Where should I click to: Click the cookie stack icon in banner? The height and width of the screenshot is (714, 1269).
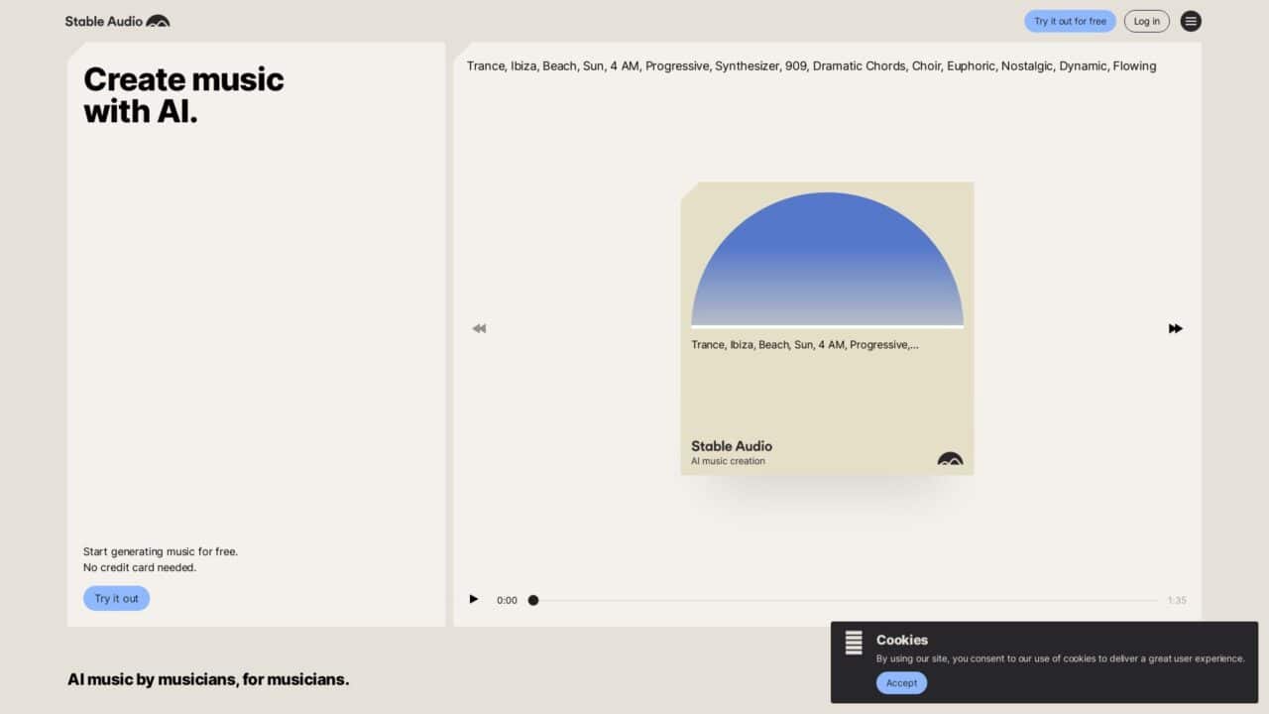tap(854, 643)
